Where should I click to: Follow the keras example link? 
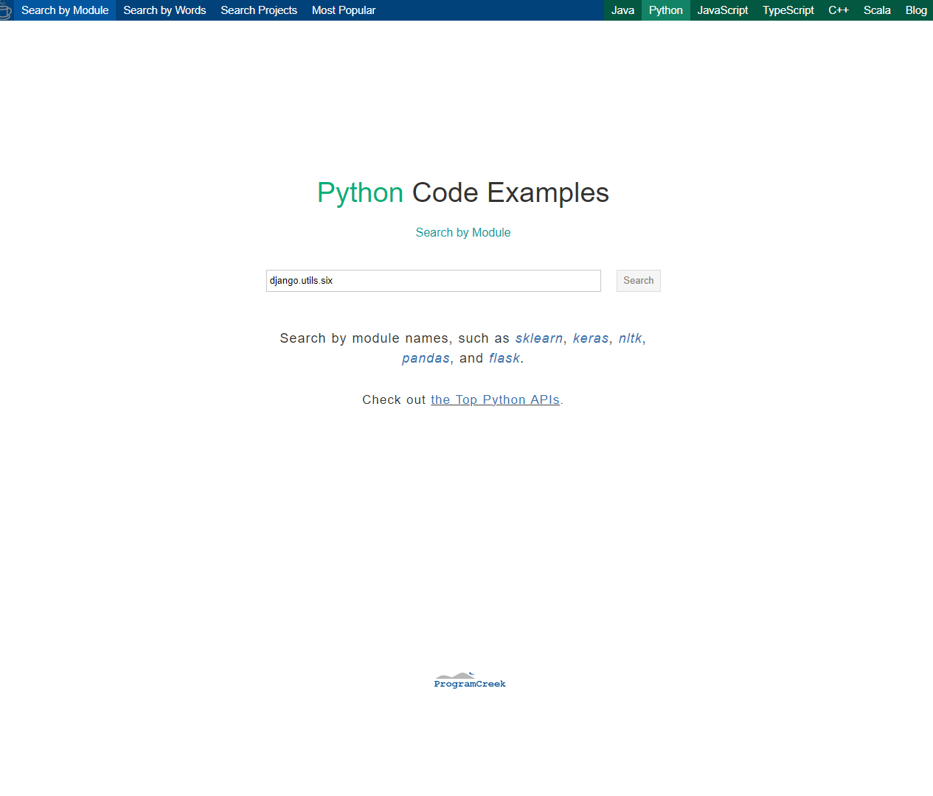591,338
